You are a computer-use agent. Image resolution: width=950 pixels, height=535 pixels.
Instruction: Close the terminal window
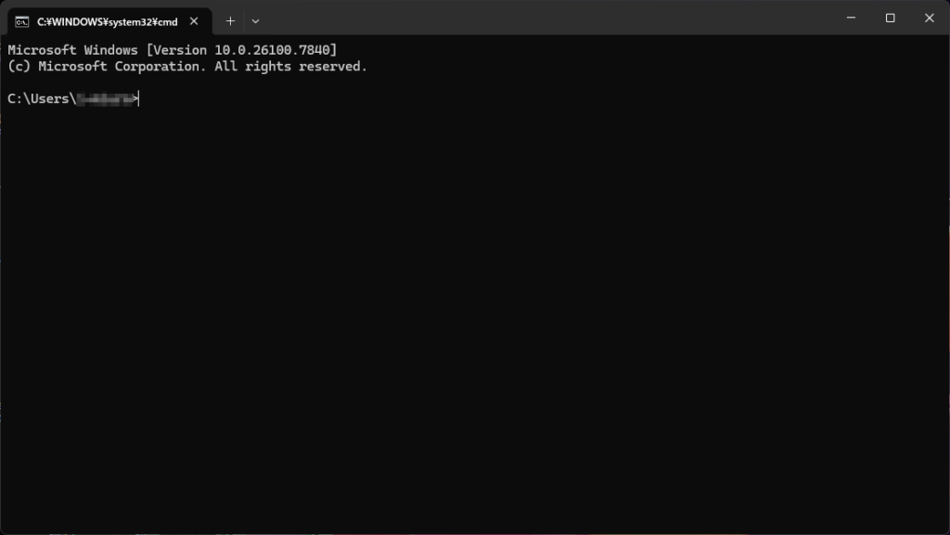[930, 19]
